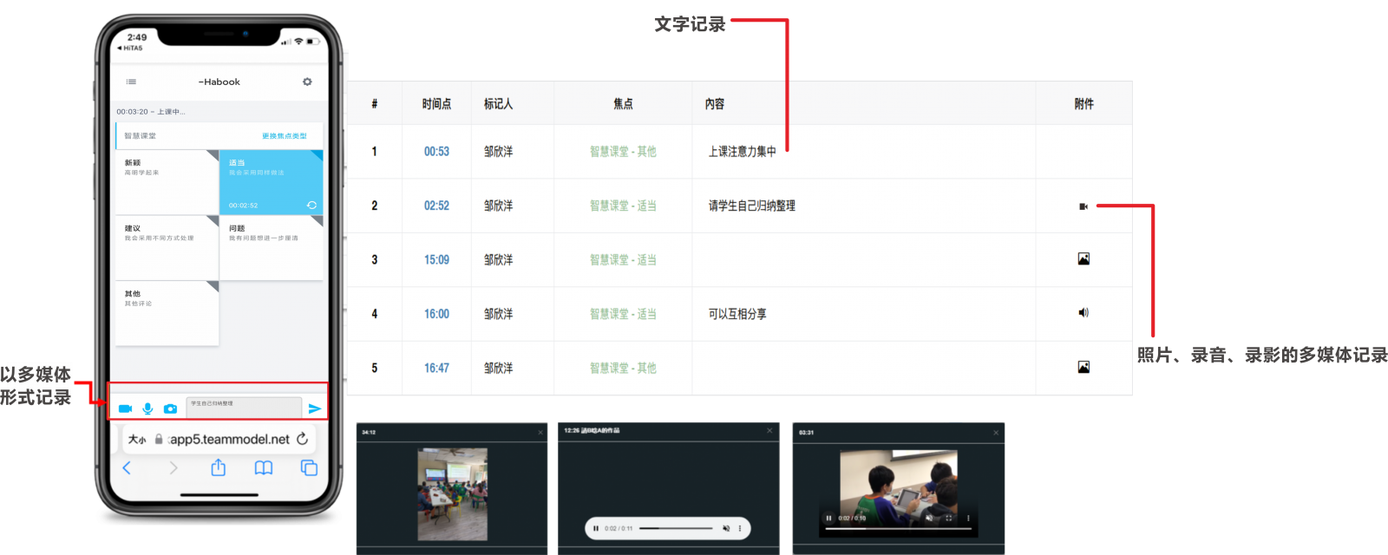Image resolution: width=1388 pixels, height=555 pixels.
Task: Open audio speaker attachment in row 4
Action: (x=1084, y=313)
